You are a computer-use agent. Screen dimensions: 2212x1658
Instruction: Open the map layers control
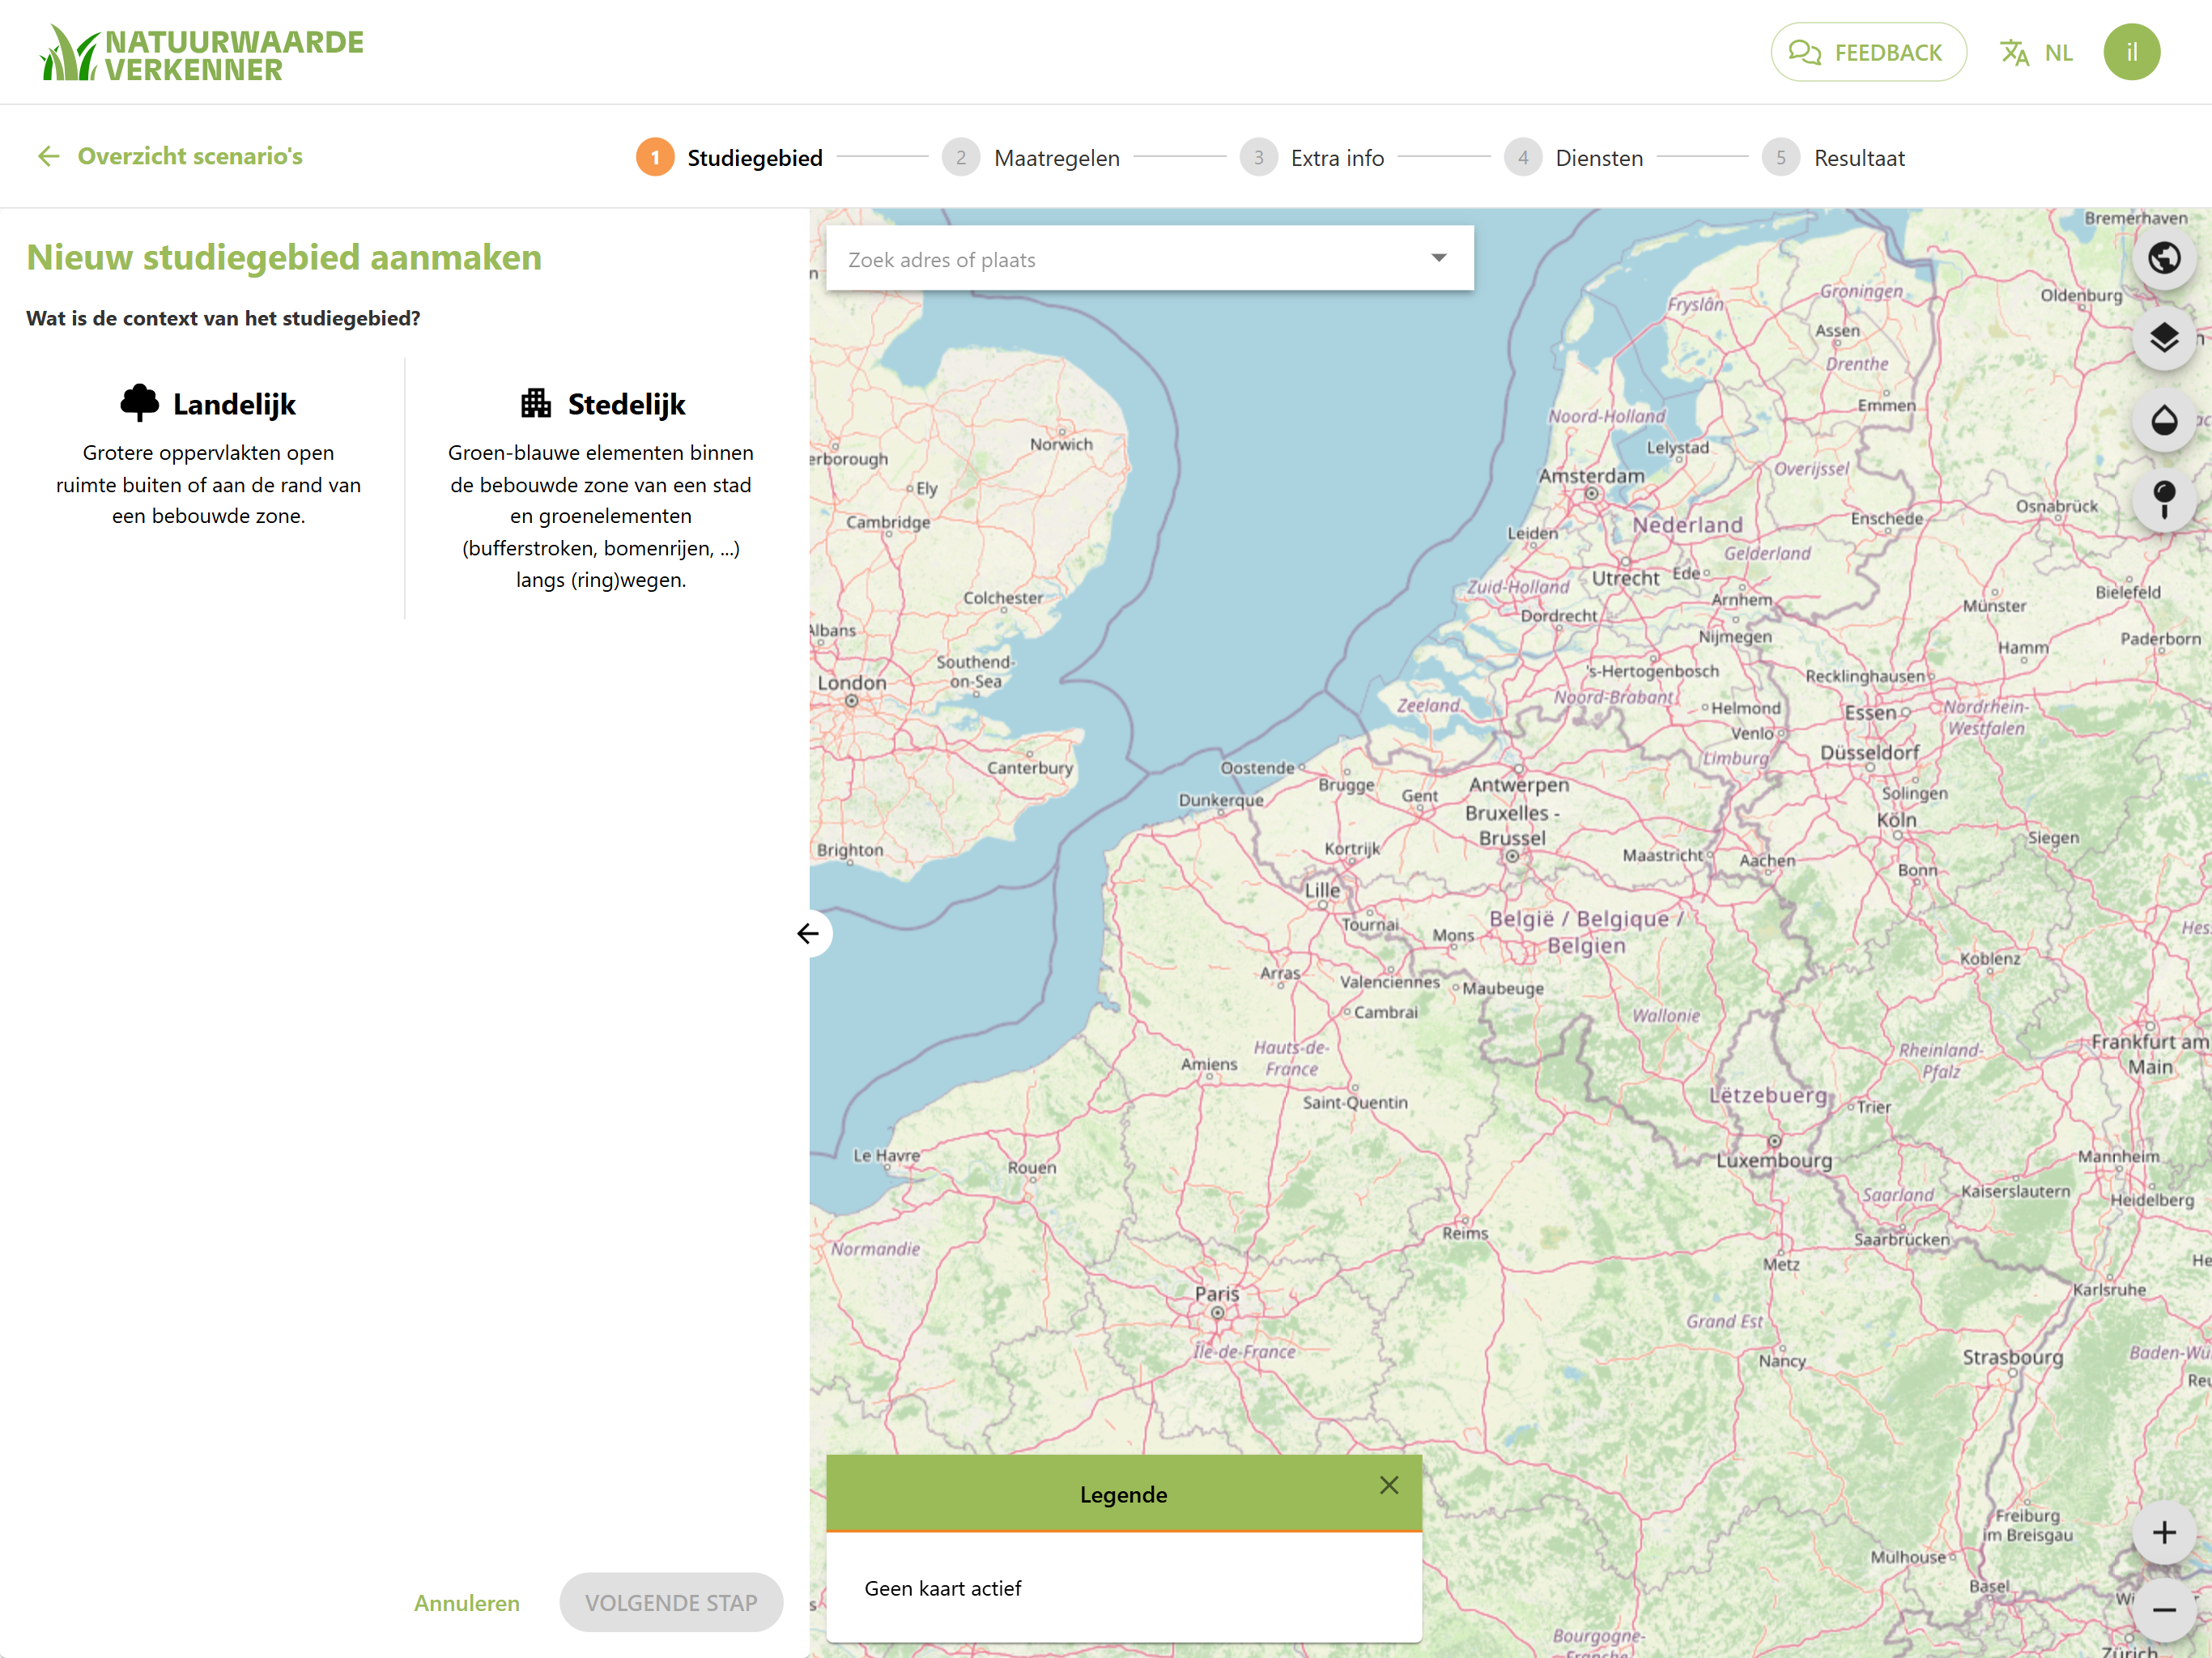click(x=2164, y=339)
